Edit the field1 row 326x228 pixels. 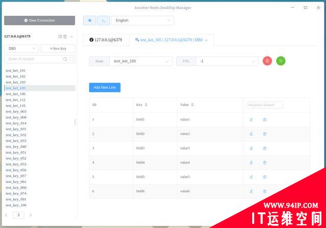click(x=251, y=120)
